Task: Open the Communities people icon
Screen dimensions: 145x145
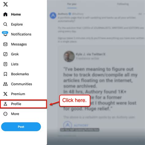Action: coord(6,84)
